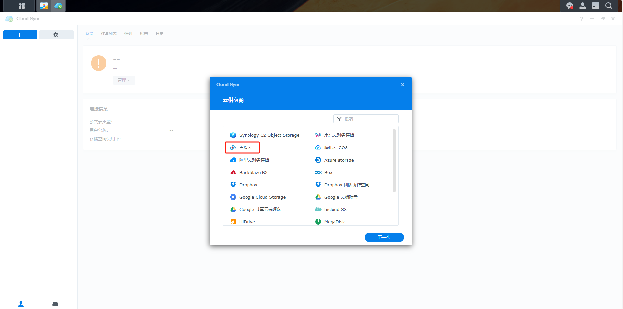Click the provider list vertical scrollbar
The image size is (623, 309).
(394, 161)
